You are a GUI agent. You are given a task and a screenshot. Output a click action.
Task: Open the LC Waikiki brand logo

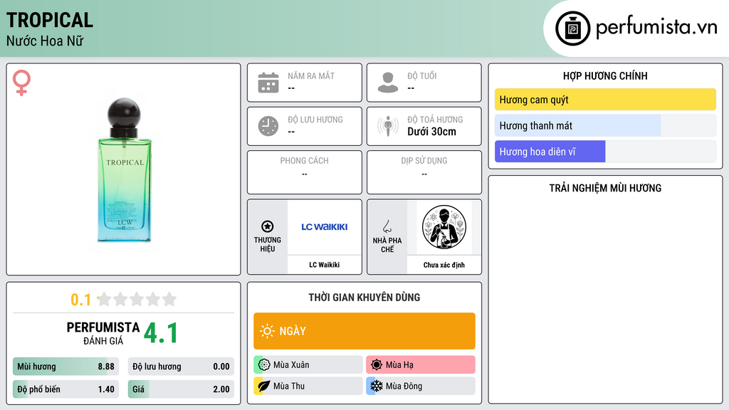click(x=325, y=227)
